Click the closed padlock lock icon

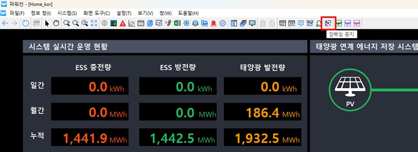point(263,23)
